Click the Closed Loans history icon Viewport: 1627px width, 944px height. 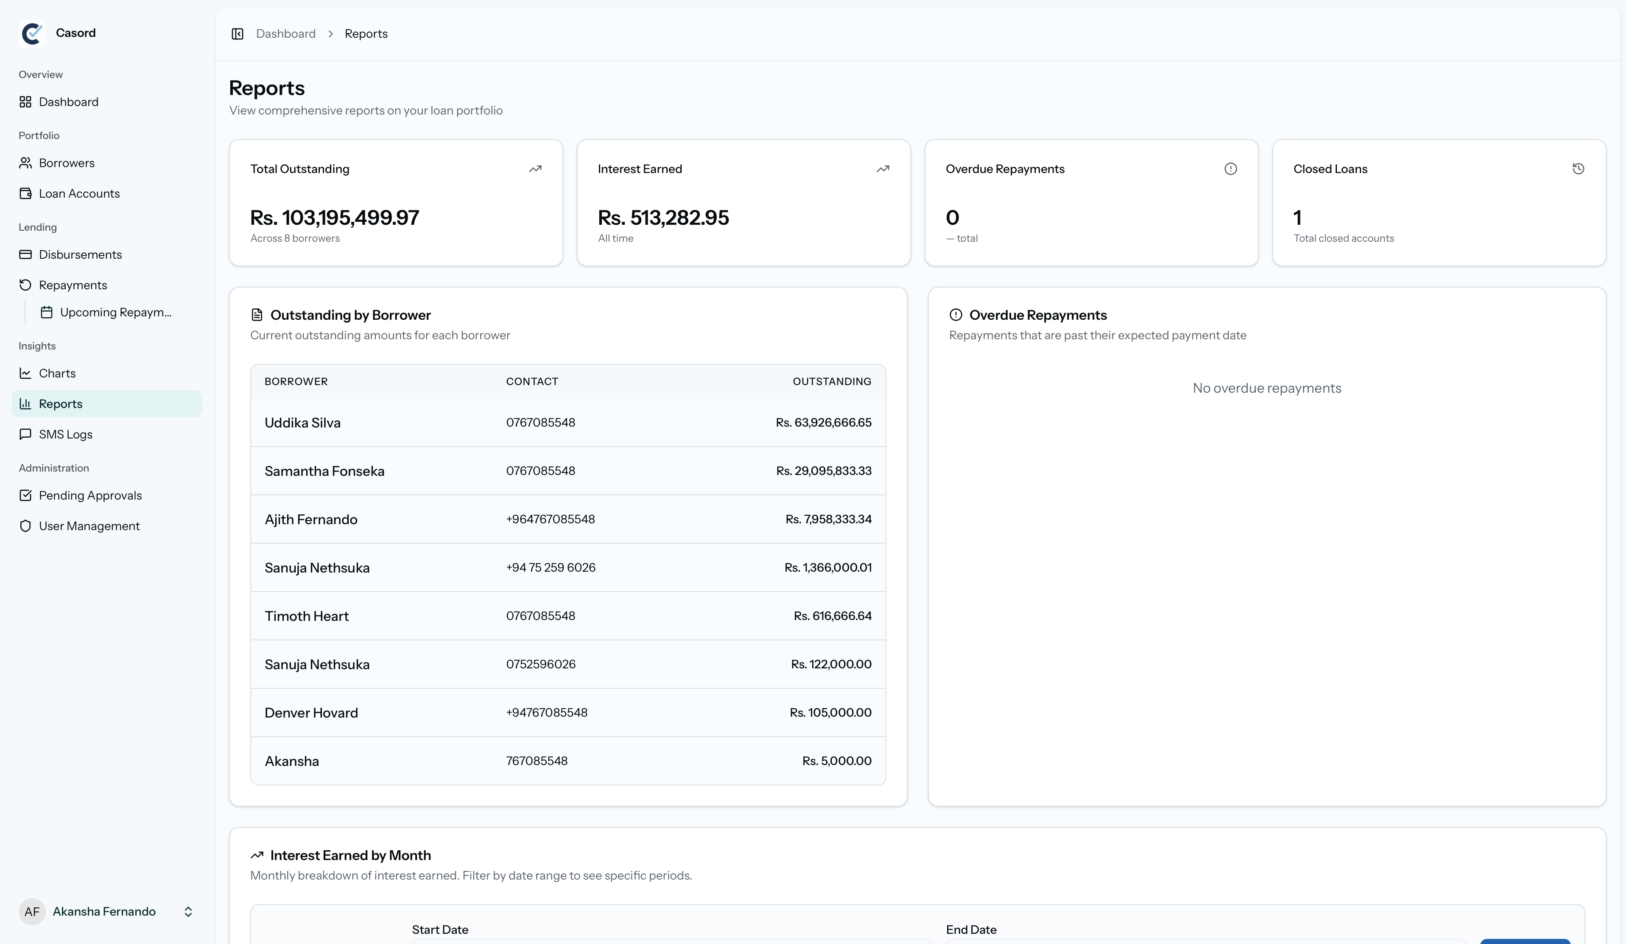point(1578,169)
